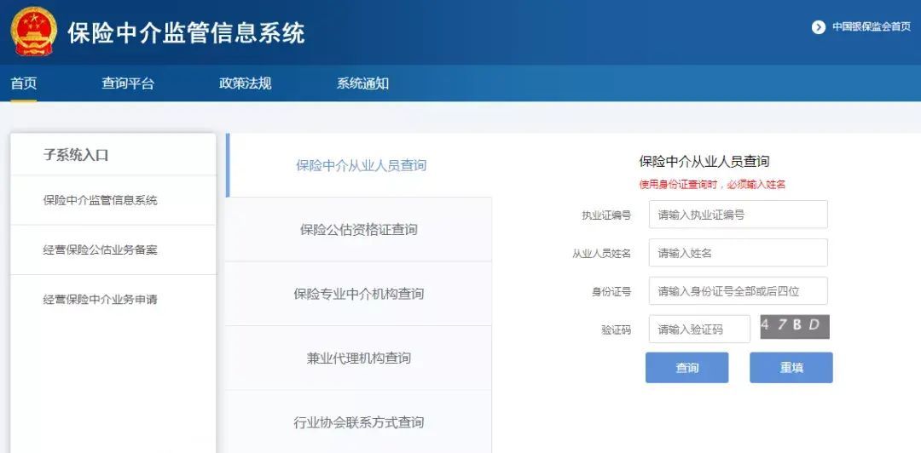Open the 查询平台 nav menu
921x453 pixels.
point(127,83)
